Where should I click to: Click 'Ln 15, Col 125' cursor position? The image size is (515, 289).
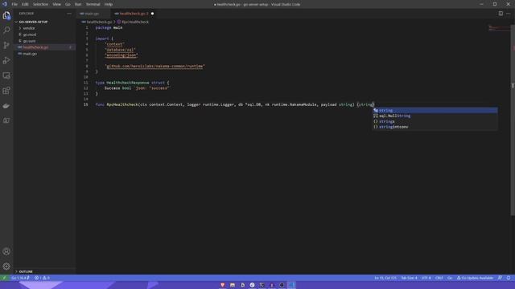tap(385, 278)
